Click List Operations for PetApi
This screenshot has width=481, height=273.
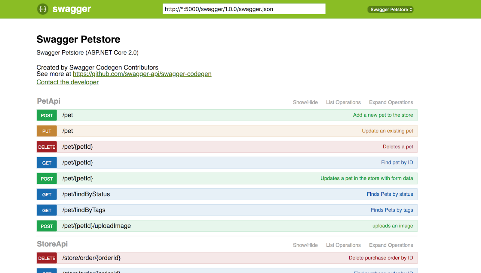(x=343, y=102)
